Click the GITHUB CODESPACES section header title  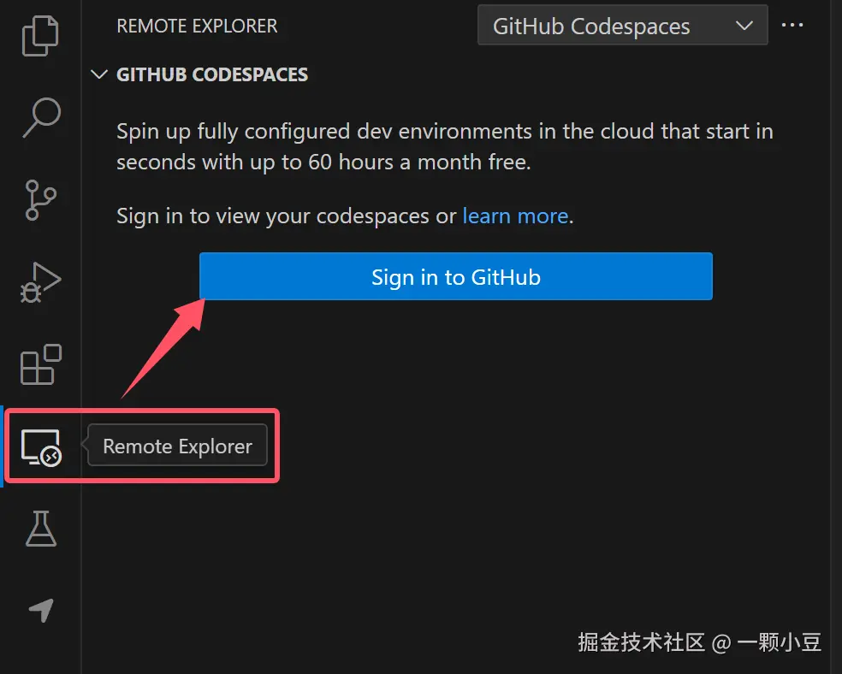coord(212,74)
